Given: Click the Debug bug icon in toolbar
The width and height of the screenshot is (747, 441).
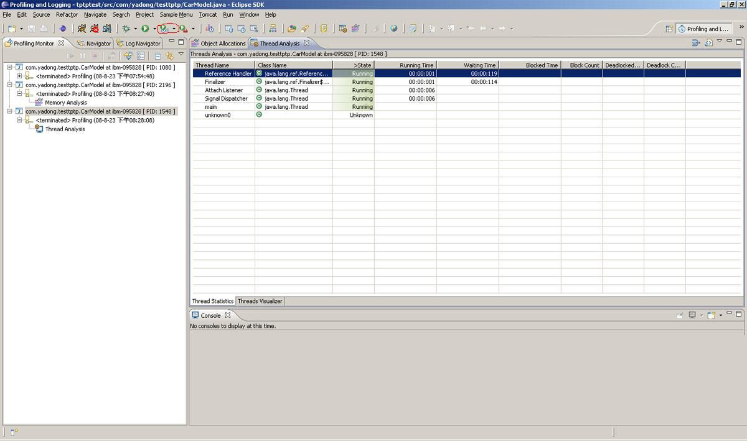Looking at the screenshot, I should click(x=126, y=29).
